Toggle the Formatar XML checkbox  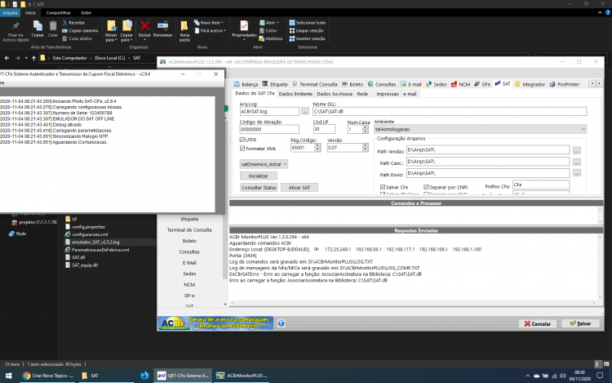[x=242, y=149]
